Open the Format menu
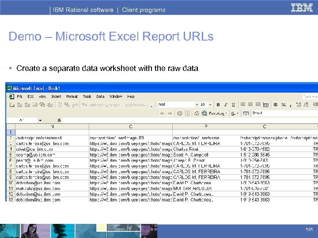 (72, 97)
